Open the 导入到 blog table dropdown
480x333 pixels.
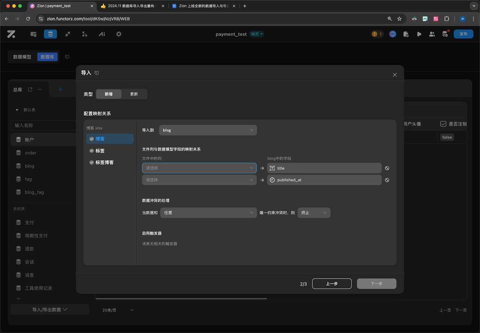pos(208,130)
